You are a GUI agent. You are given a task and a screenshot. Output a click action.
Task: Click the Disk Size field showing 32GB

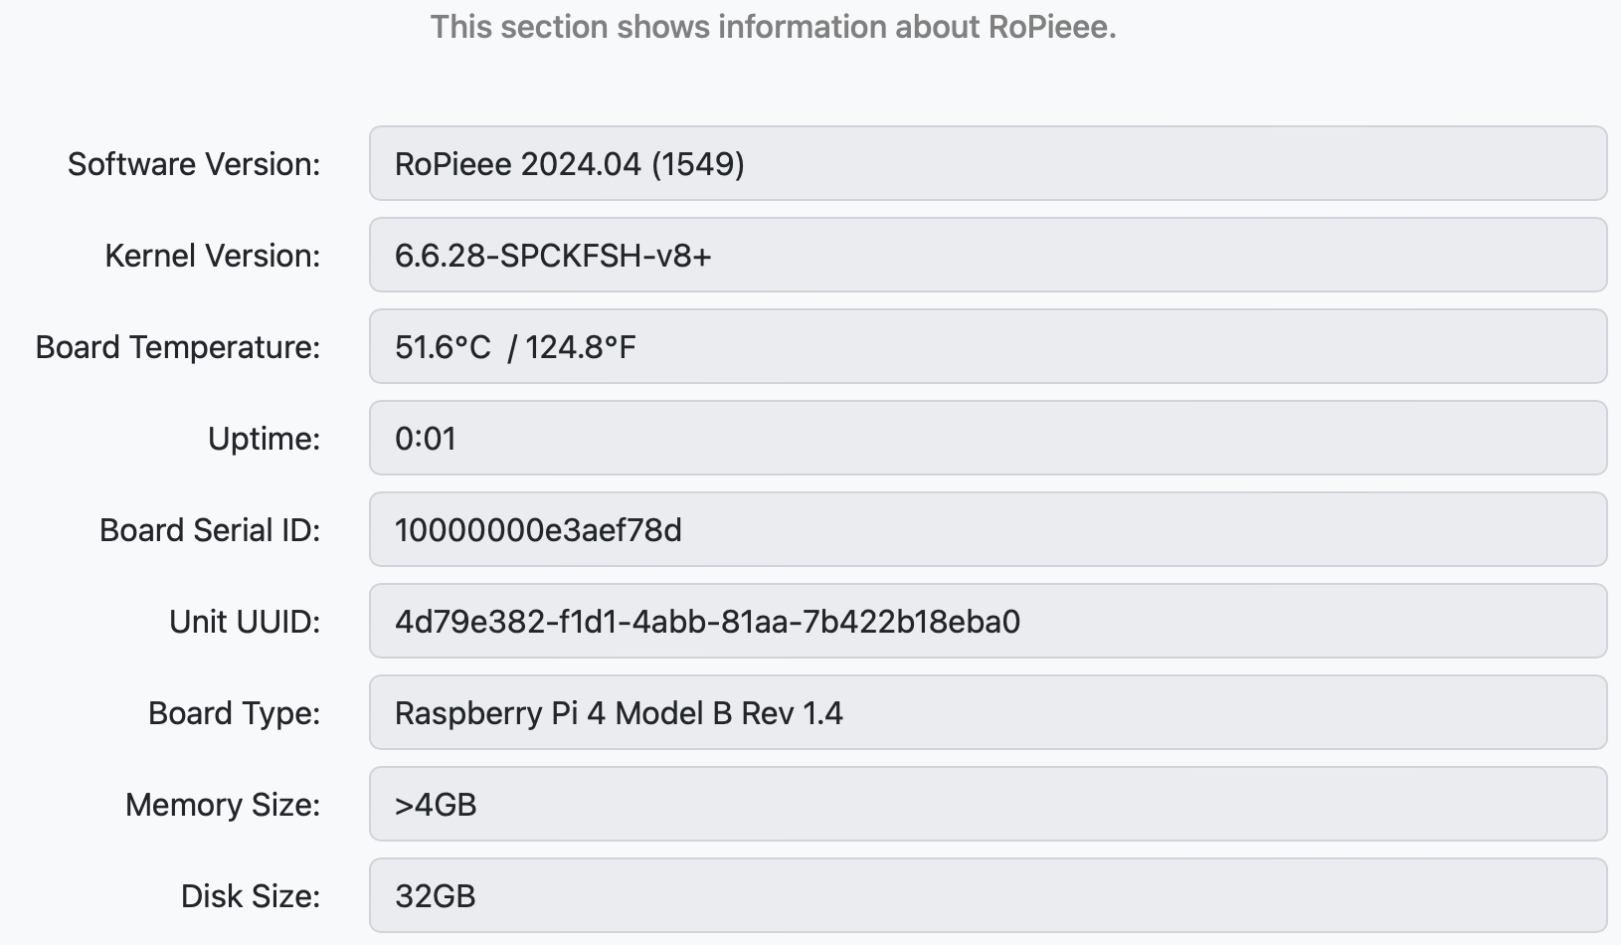pyautogui.click(x=988, y=895)
